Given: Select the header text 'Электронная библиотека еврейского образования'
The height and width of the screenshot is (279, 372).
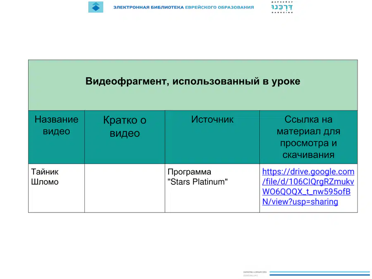Looking at the screenshot, I should click(184, 7).
